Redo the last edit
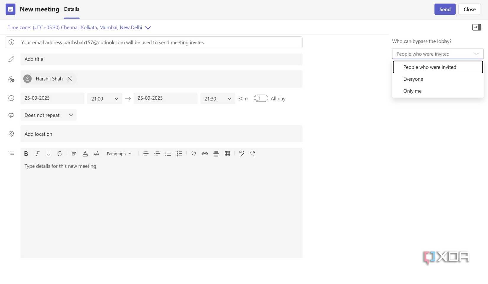The height and width of the screenshot is (284, 488). (253, 154)
